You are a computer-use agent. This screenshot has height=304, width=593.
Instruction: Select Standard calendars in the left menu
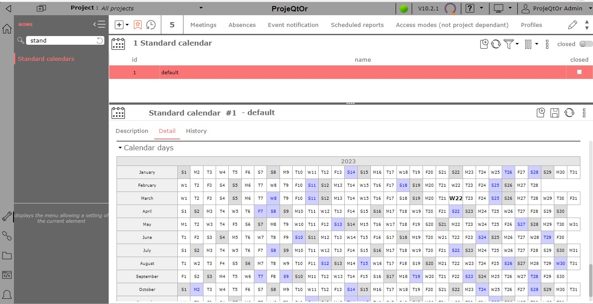coord(46,59)
